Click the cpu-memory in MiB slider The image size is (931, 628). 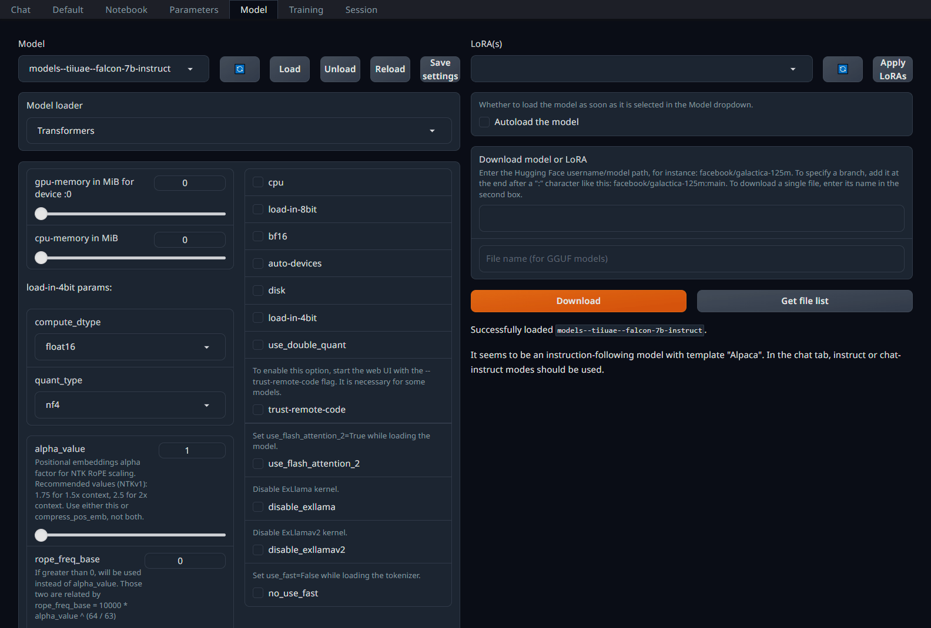[x=130, y=258]
